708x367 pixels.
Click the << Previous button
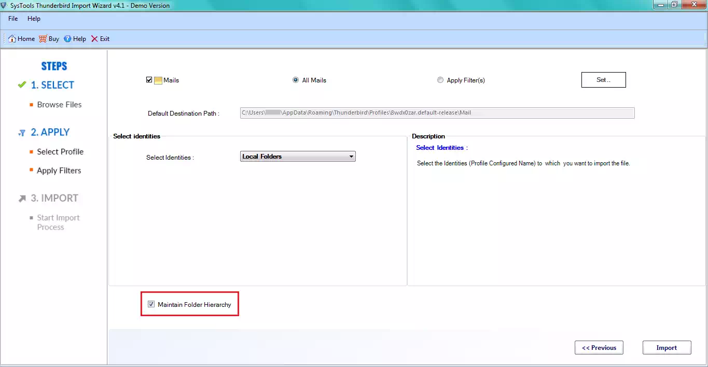tap(599, 348)
